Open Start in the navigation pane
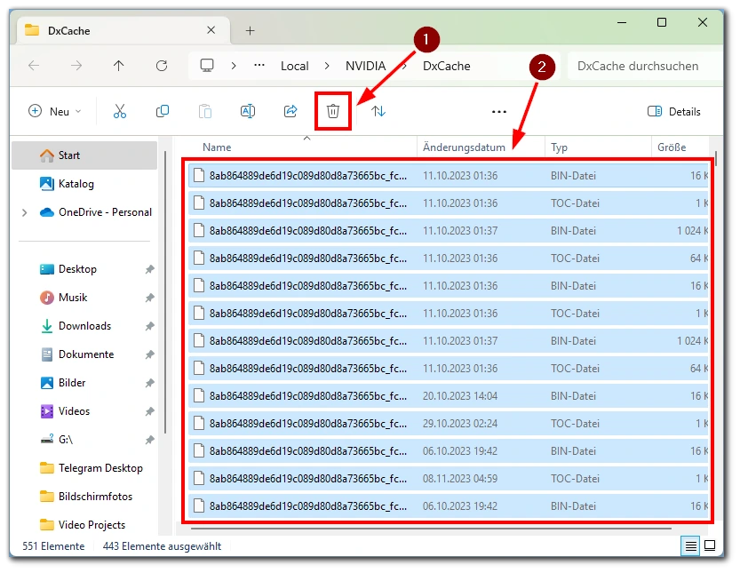740x573 pixels. 84,155
